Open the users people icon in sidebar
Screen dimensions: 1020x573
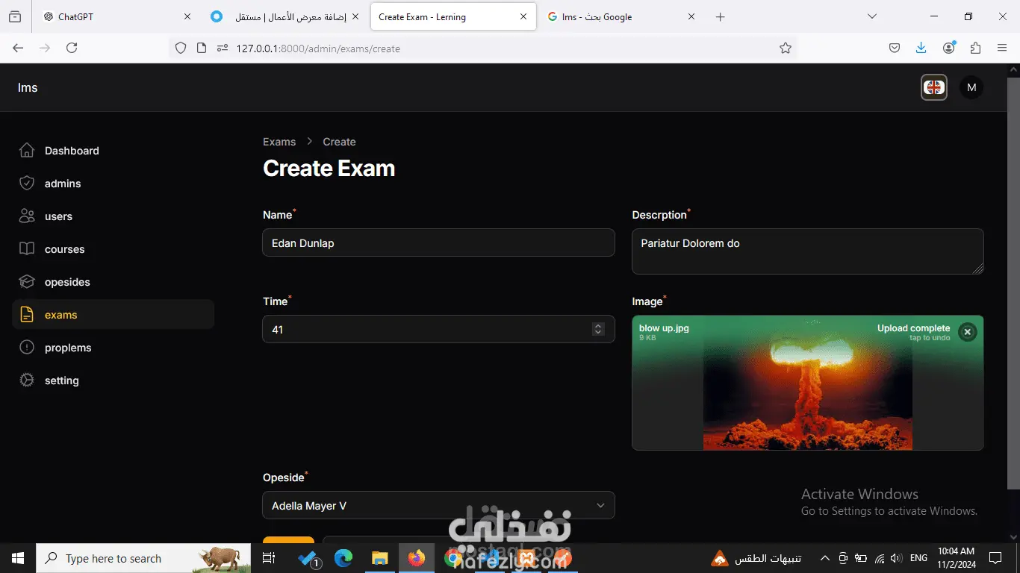point(27,216)
